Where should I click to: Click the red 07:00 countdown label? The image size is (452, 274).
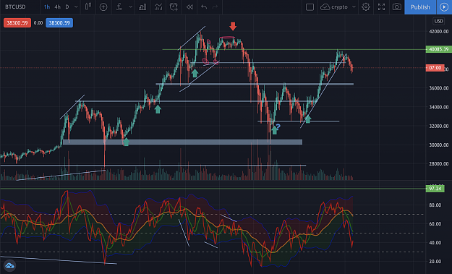pyautogui.click(x=435, y=68)
